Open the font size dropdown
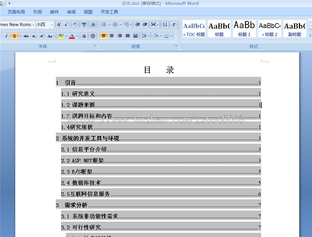This screenshot has height=237, width=312. pyautogui.click(x=52, y=25)
